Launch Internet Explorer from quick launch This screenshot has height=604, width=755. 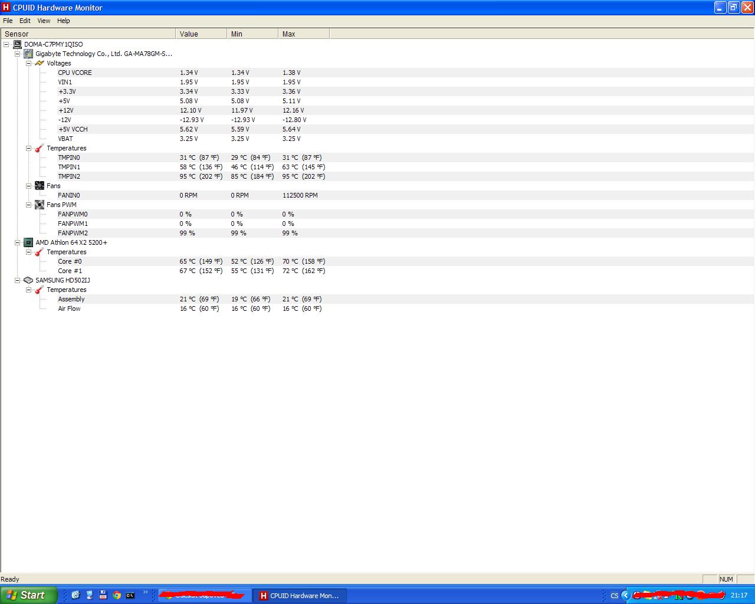(75, 595)
